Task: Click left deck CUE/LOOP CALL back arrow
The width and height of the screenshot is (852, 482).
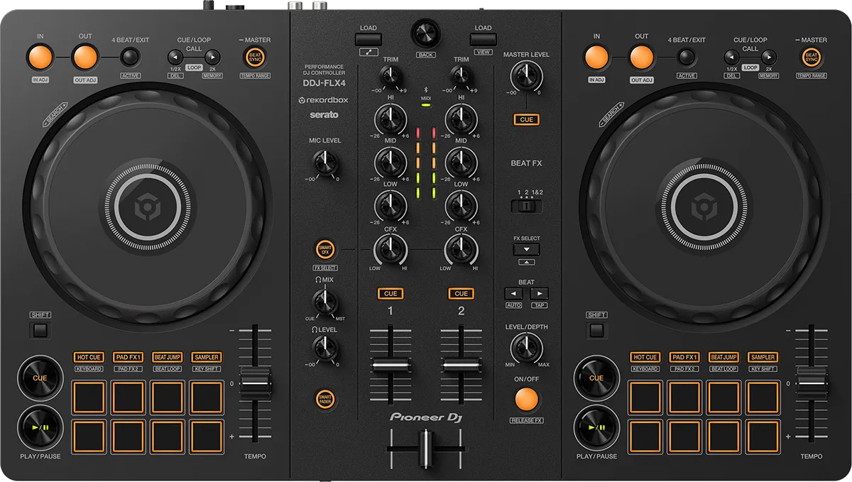Action: tap(175, 57)
